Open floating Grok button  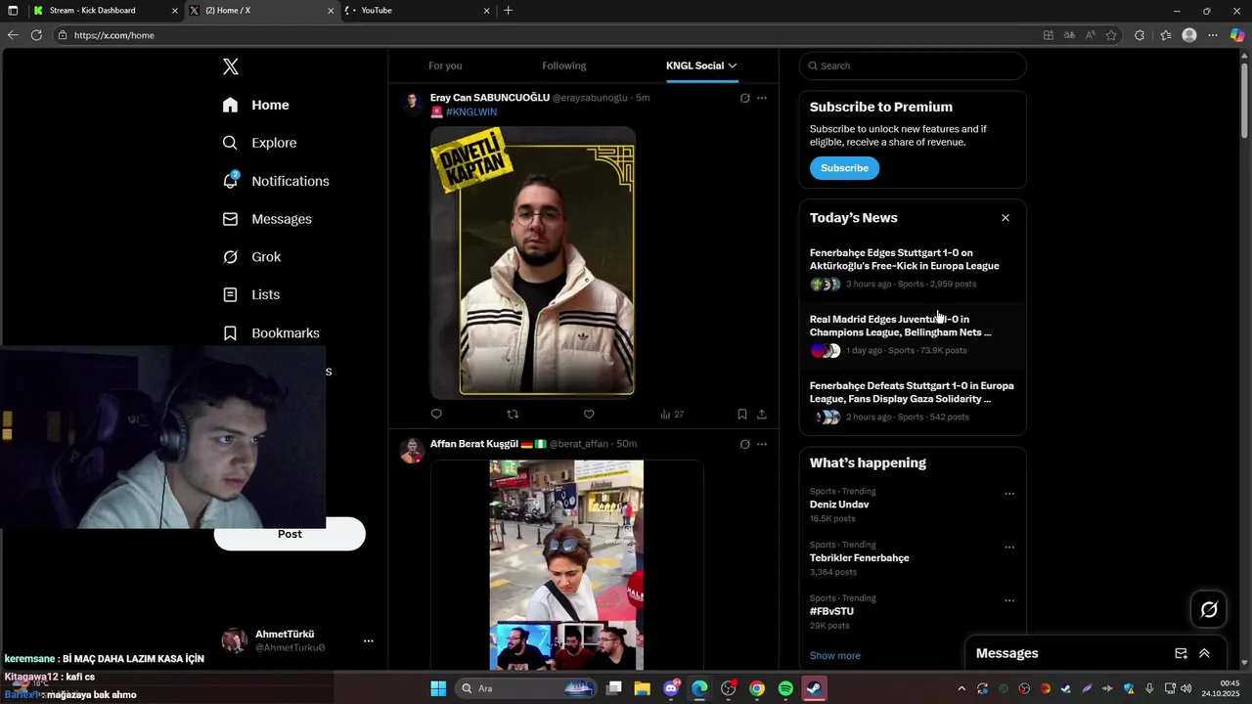1209,610
